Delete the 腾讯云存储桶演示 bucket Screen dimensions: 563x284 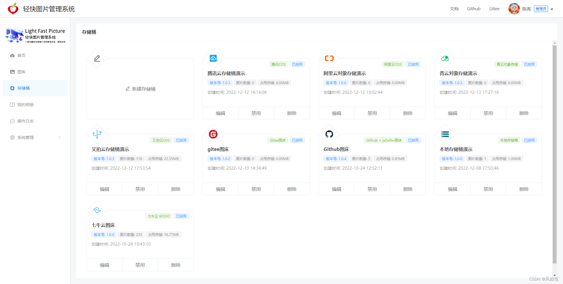(x=292, y=113)
